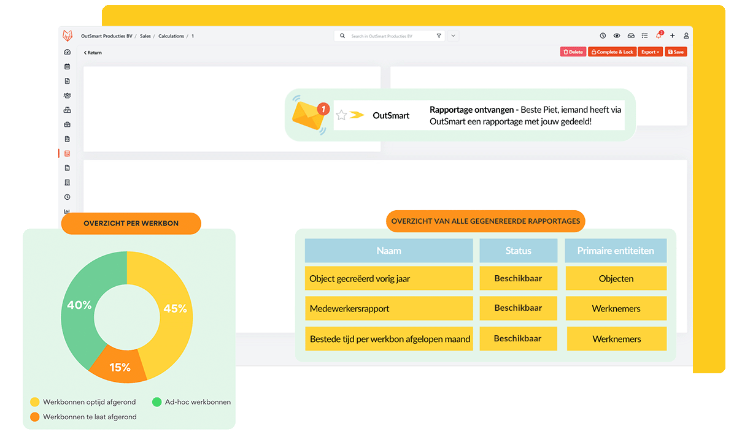Screen dimensions: 734x437
Task: Open the inbox tray icon in top bar
Action: (630, 36)
